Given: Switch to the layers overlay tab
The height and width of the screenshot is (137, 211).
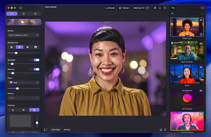Looking at the screenshot, I should [x=35, y=14].
